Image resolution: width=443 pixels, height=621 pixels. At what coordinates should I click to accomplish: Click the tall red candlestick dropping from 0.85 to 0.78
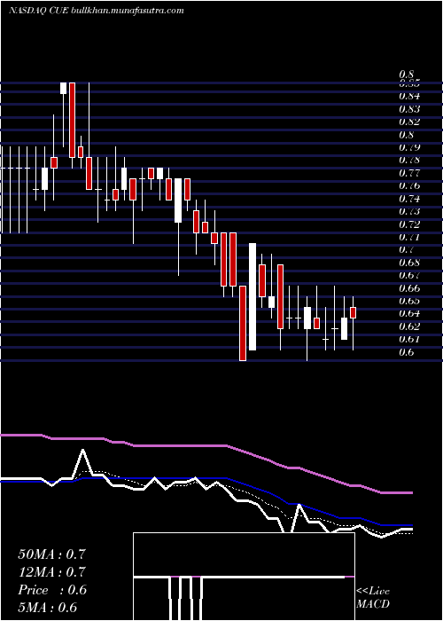[72, 120]
